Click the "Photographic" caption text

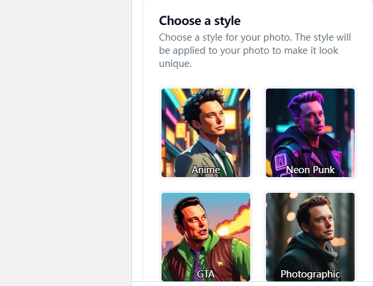310,274
